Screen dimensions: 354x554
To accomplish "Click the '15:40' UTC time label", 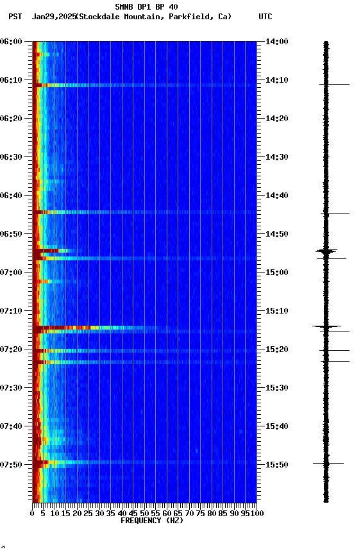I will point(276,427).
